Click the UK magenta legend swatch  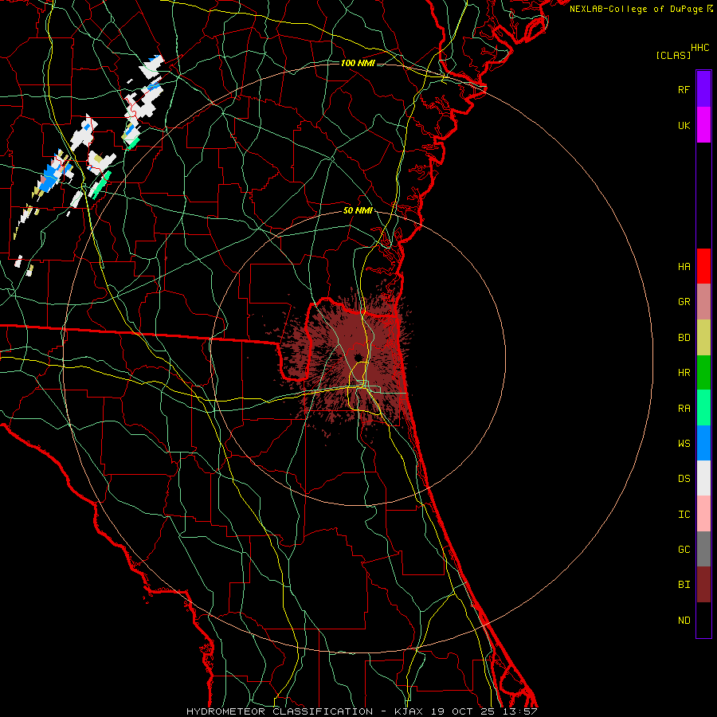703,125
